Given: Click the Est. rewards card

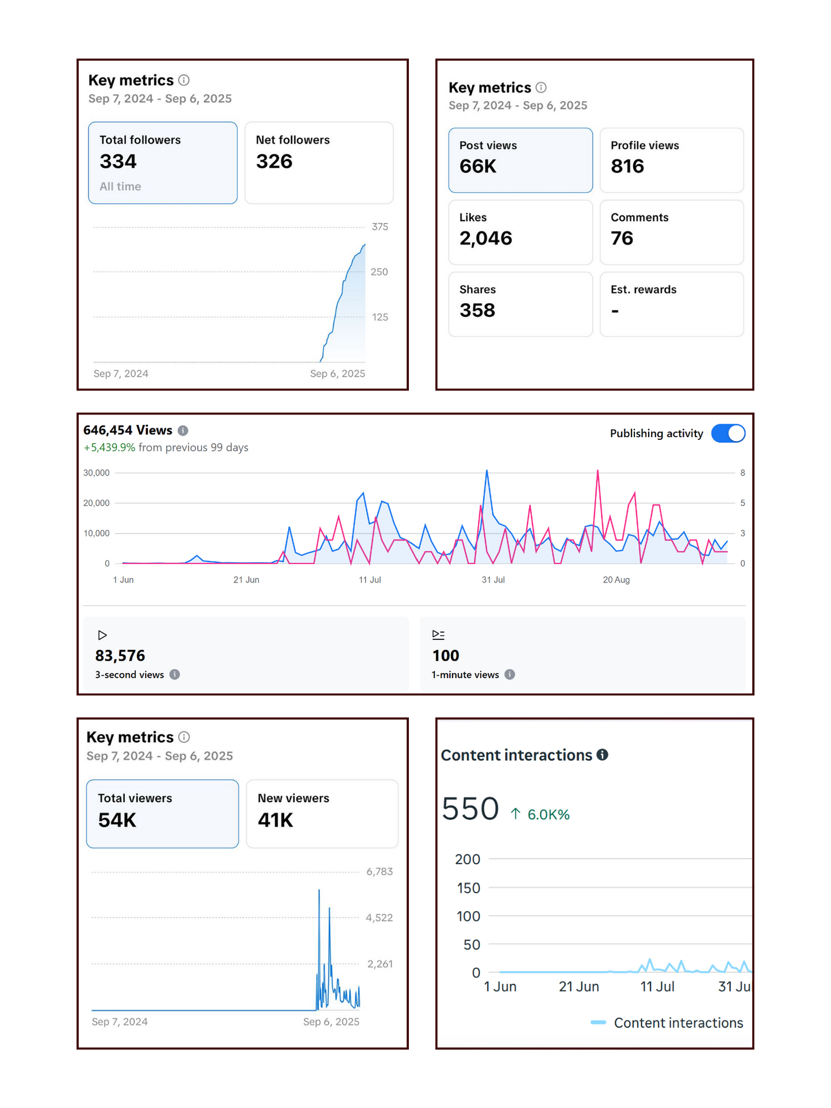Looking at the screenshot, I should pos(671,304).
